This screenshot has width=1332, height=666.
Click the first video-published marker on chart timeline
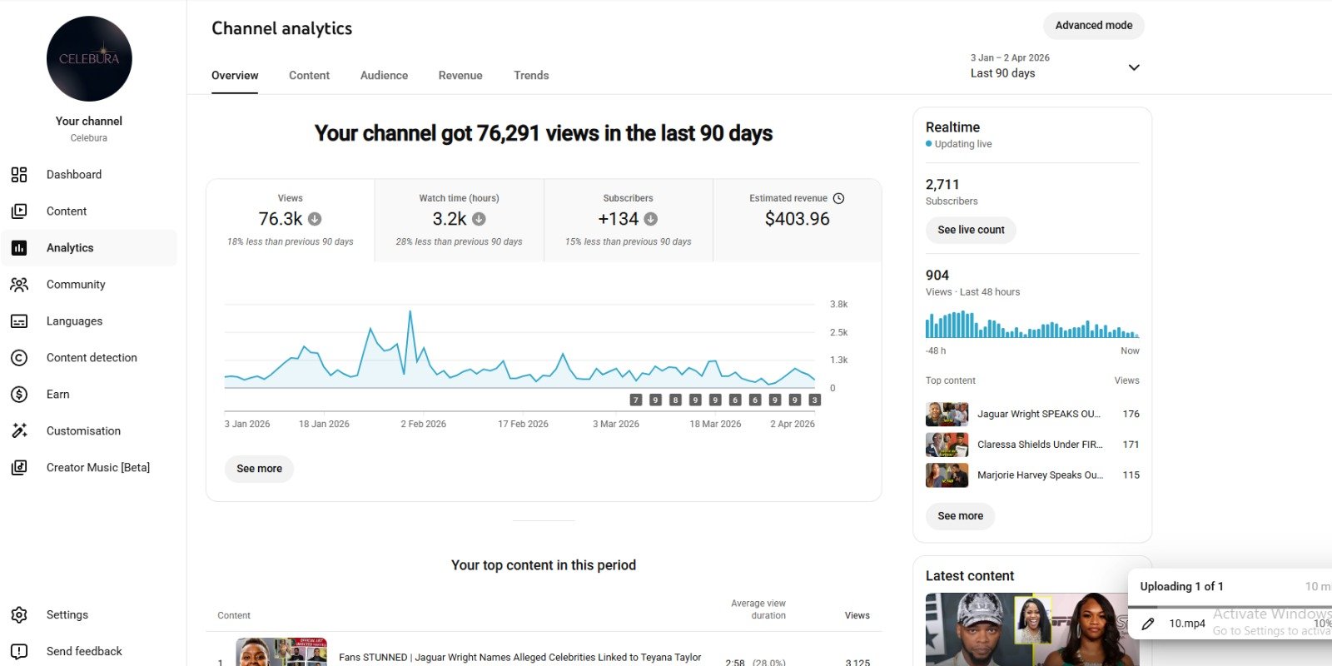pyautogui.click(x=636, y=400)
